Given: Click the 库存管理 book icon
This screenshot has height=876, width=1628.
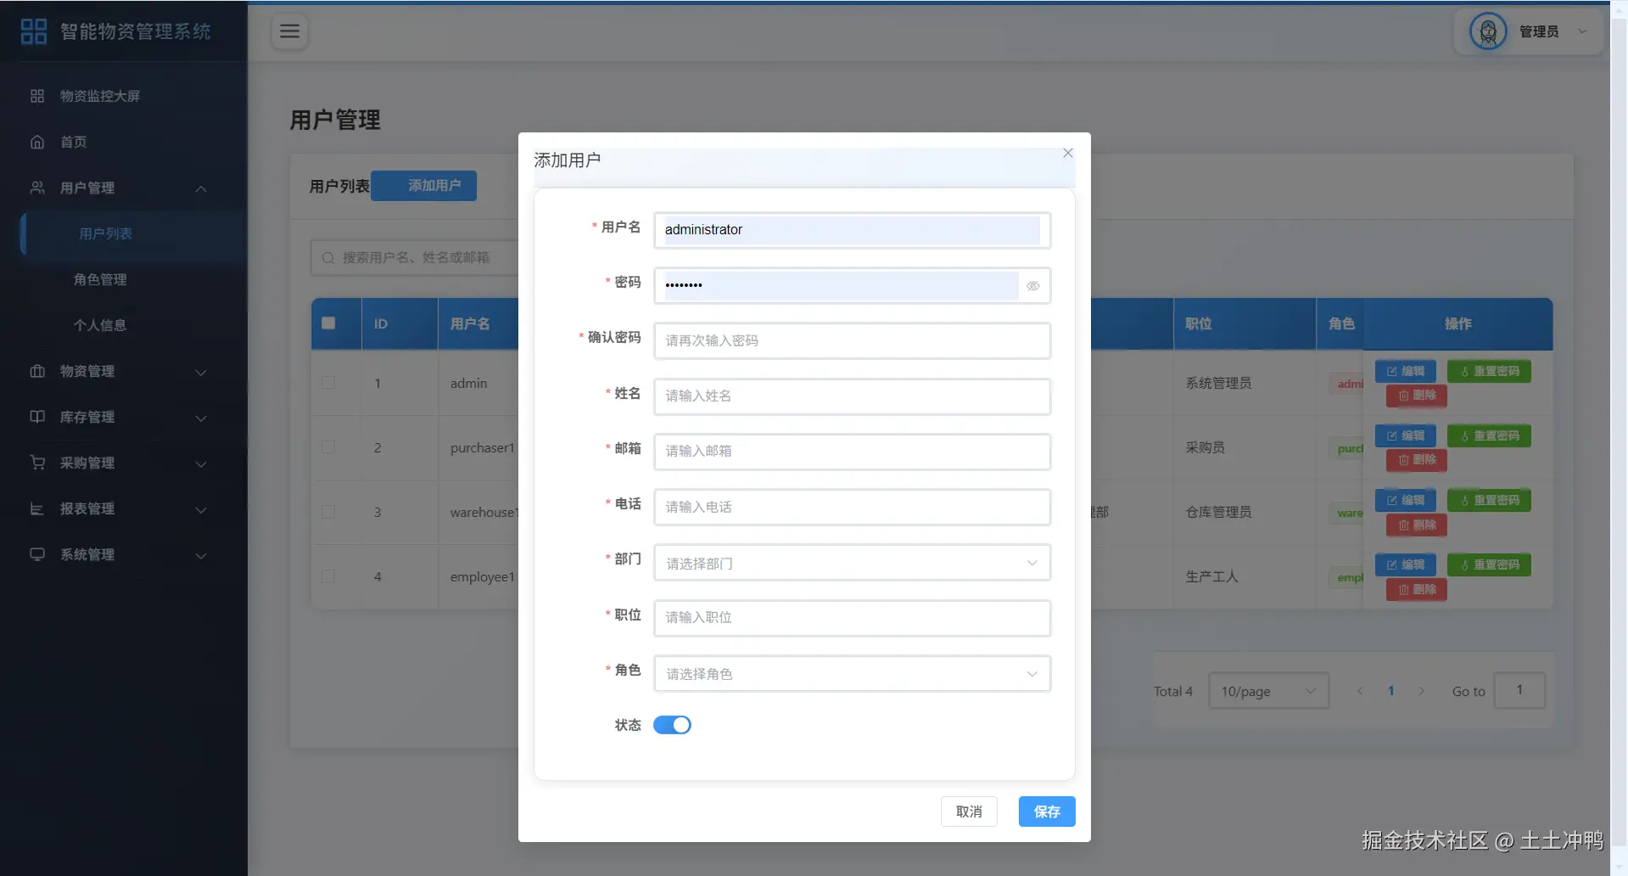Looking at the screenshot, I should [x=37, y=417].
